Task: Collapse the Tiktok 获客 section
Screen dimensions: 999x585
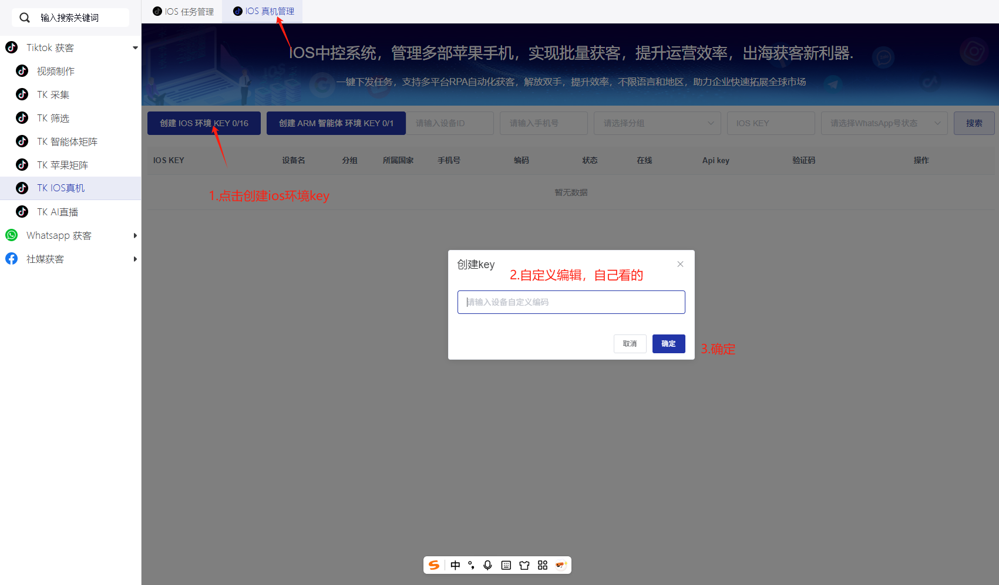Action: [135, 48]
